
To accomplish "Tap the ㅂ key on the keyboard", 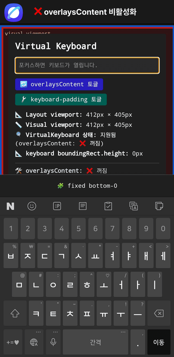I will click(11, 256).
